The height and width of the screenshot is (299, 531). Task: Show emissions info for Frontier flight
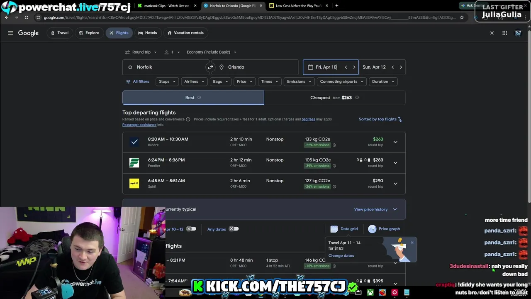coord(334,166)
